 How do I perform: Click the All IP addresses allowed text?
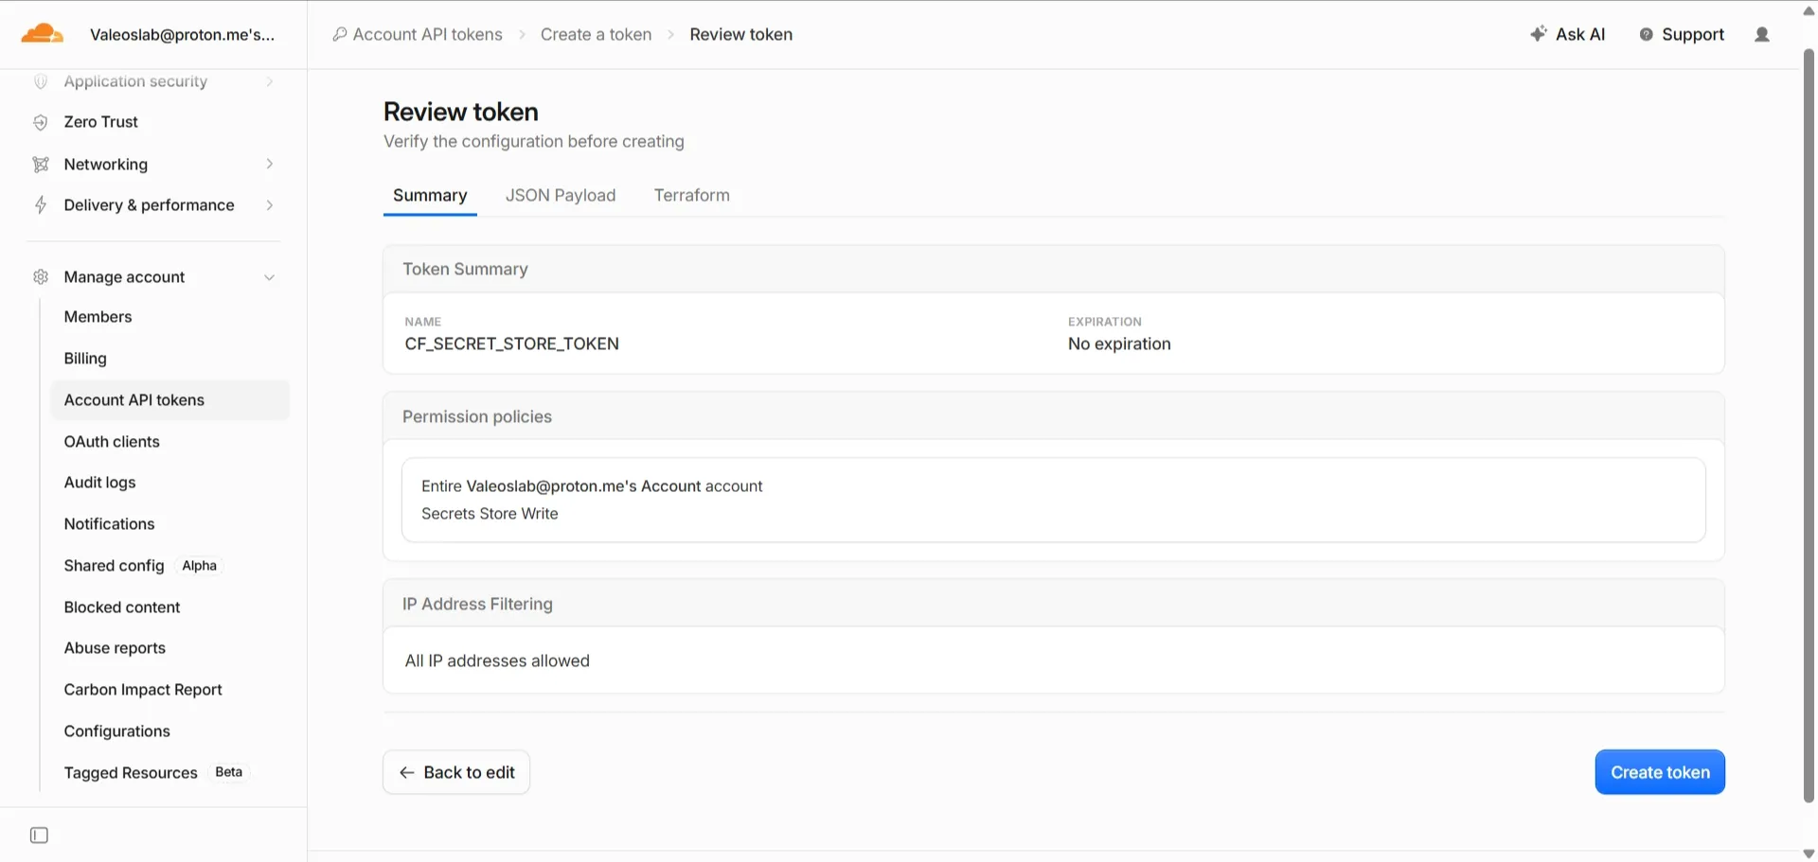point(497,661)
